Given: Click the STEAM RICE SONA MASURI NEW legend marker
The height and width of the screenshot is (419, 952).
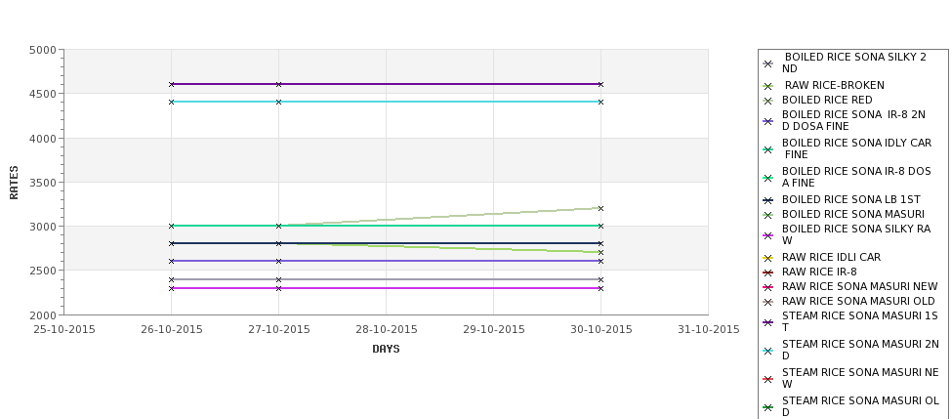Looking at the screenshot, I should (x=768, y=379).
